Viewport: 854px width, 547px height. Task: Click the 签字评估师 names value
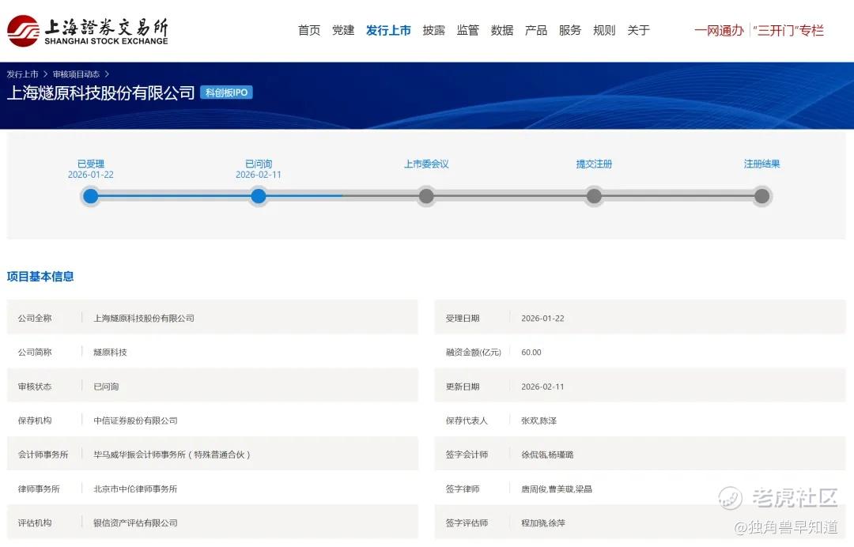pyautogui.click(x=543, y=523)
